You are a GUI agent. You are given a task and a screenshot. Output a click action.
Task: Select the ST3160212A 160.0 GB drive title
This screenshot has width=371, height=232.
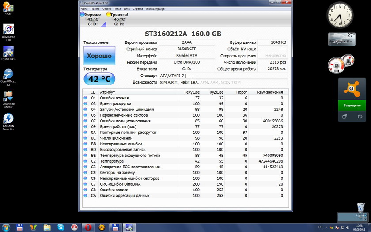tap(183, 34)
